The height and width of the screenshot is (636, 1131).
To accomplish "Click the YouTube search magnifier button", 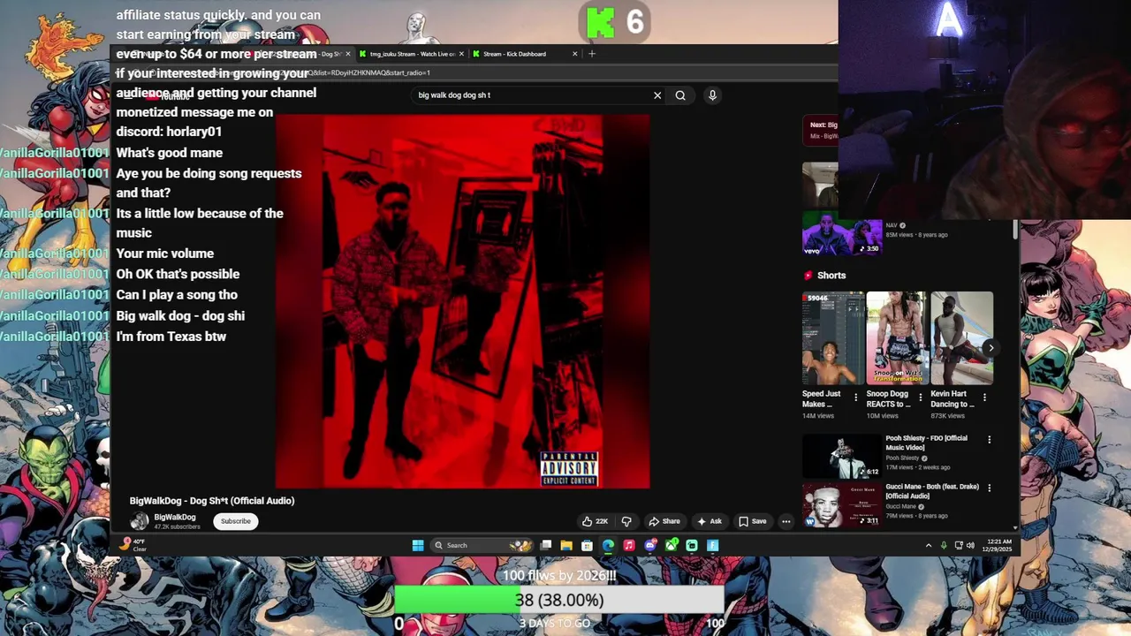I will [x=680, y=95].
